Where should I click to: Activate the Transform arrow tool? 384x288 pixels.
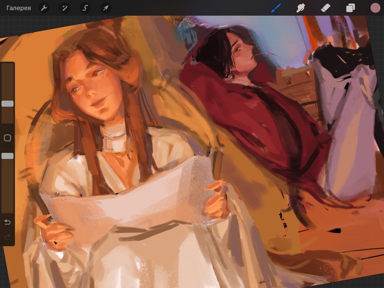click(x=106, y=8)
